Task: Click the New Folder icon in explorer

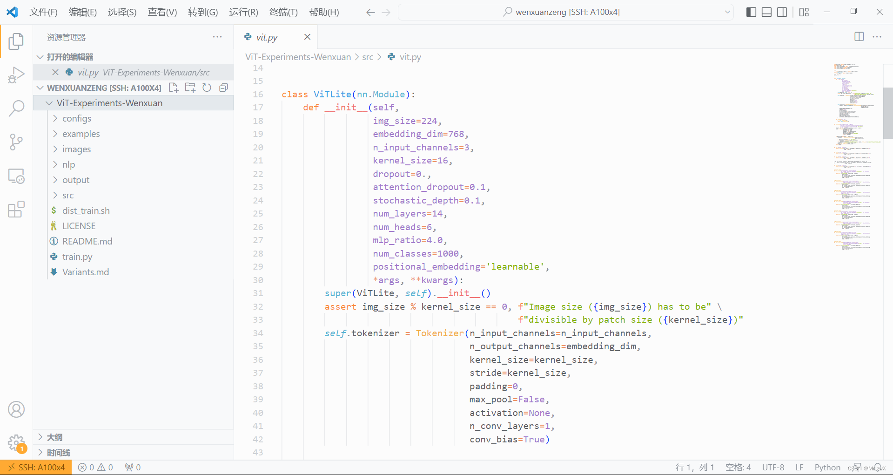Action: coord(190,88)
